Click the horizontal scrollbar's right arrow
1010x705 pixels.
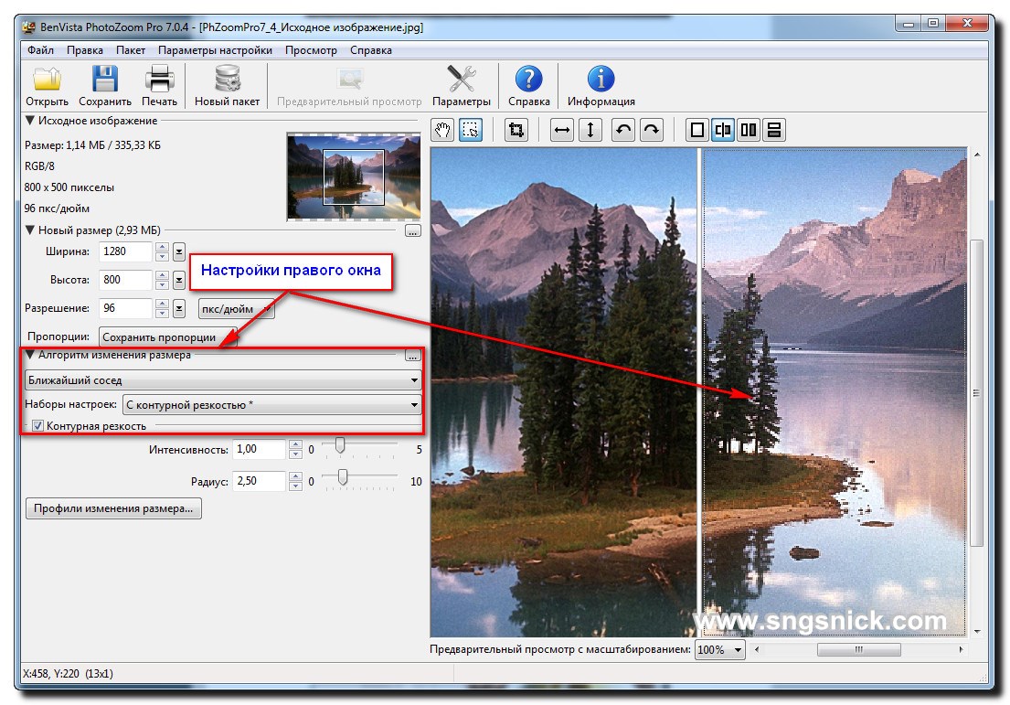961,649
